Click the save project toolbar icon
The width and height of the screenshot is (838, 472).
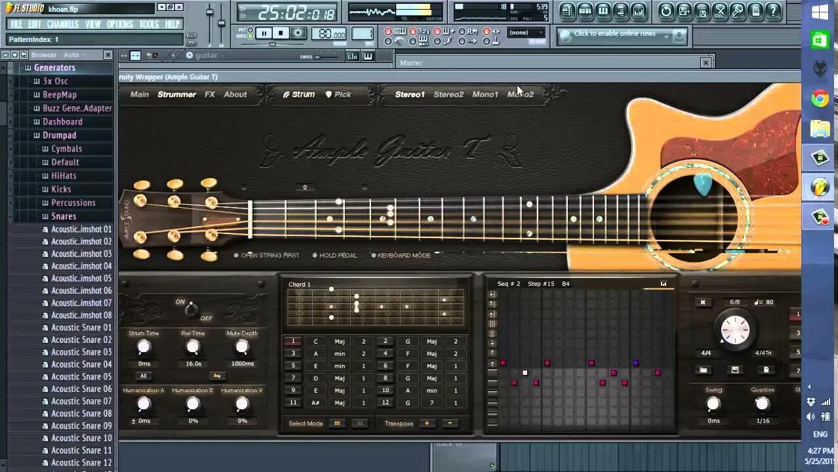[702, 10]
